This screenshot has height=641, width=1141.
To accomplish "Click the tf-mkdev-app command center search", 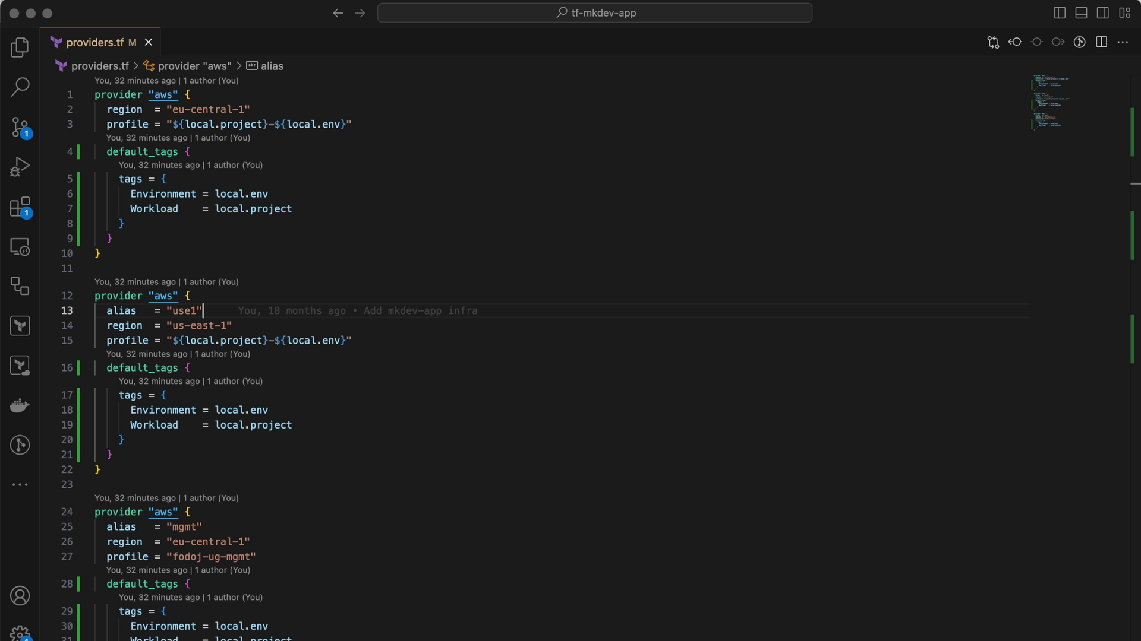I will click(595, 13).
